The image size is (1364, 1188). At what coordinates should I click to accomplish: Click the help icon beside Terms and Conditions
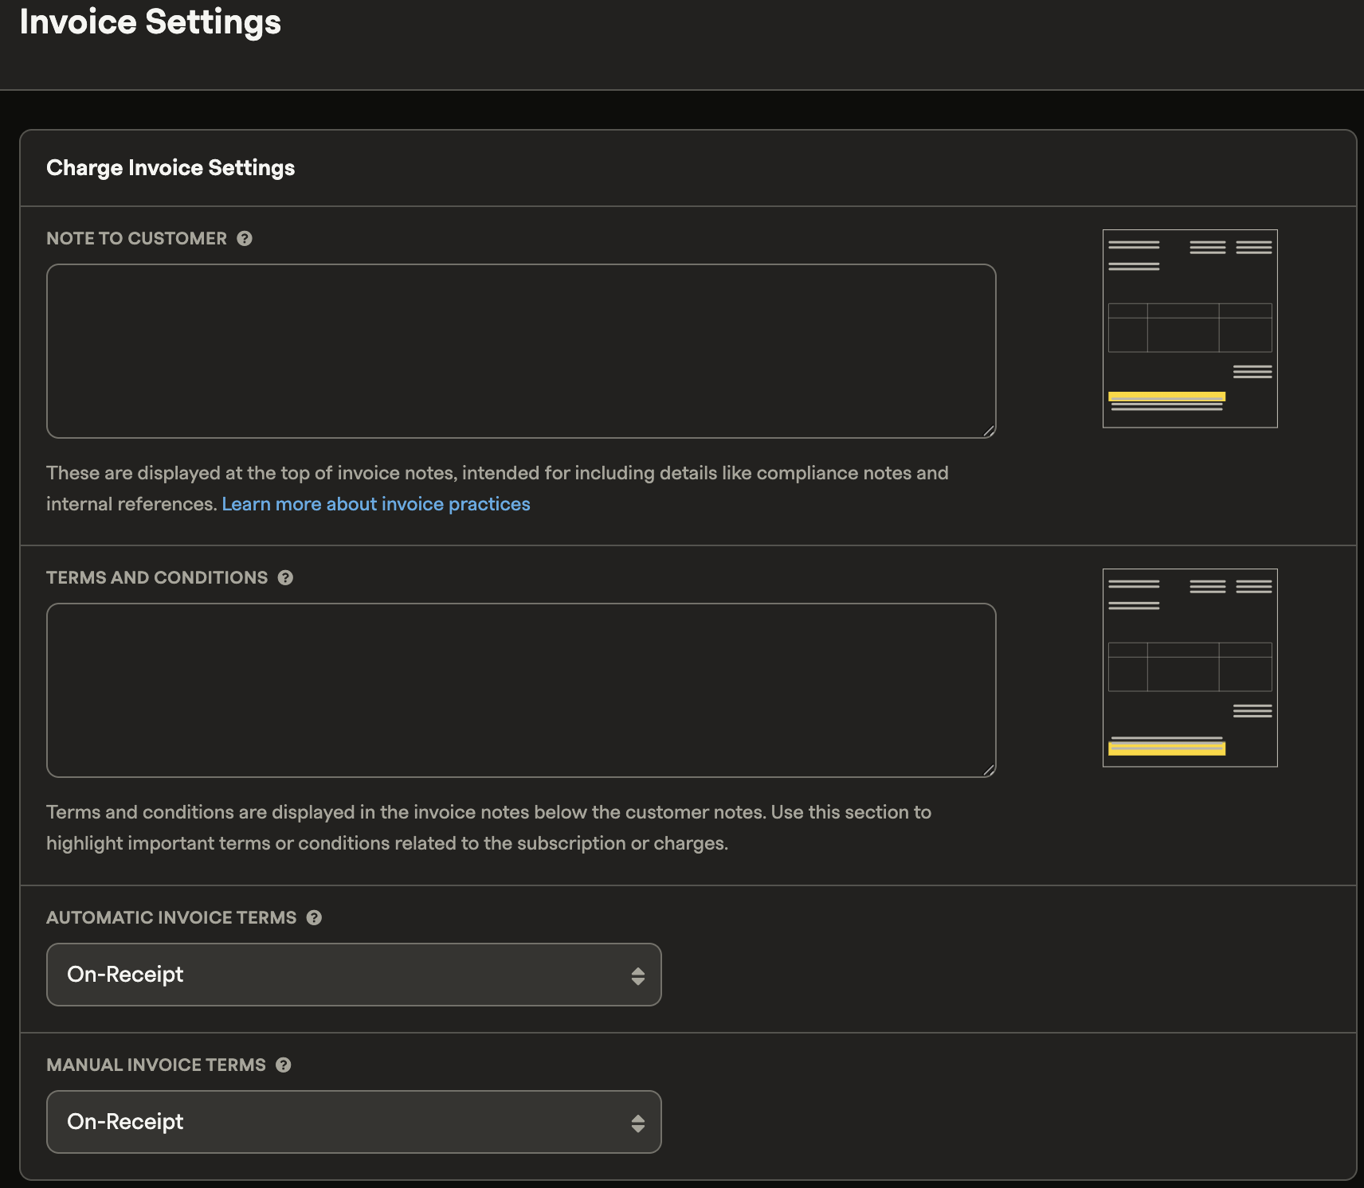(x=285, y=578)
